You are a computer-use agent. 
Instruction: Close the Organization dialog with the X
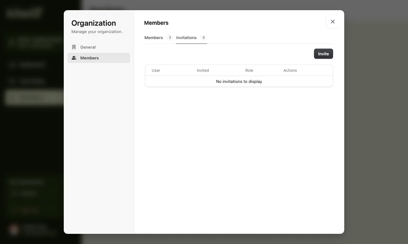(332, 22)
